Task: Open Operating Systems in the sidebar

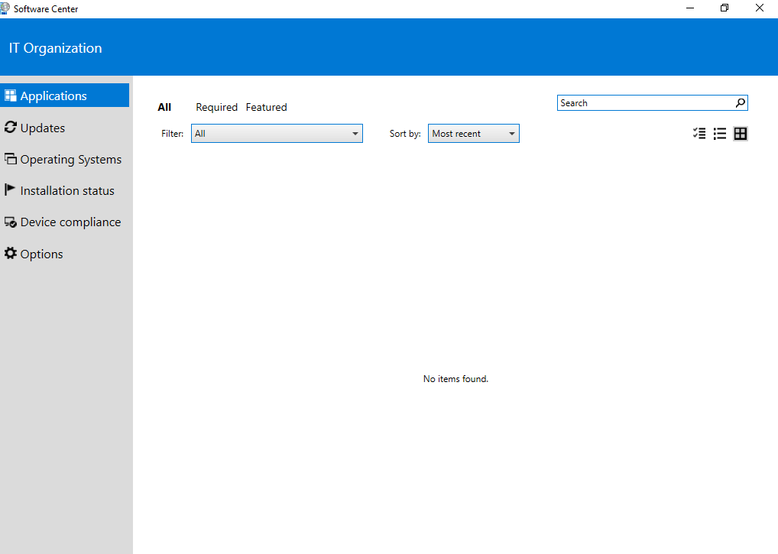Action: 64,159
